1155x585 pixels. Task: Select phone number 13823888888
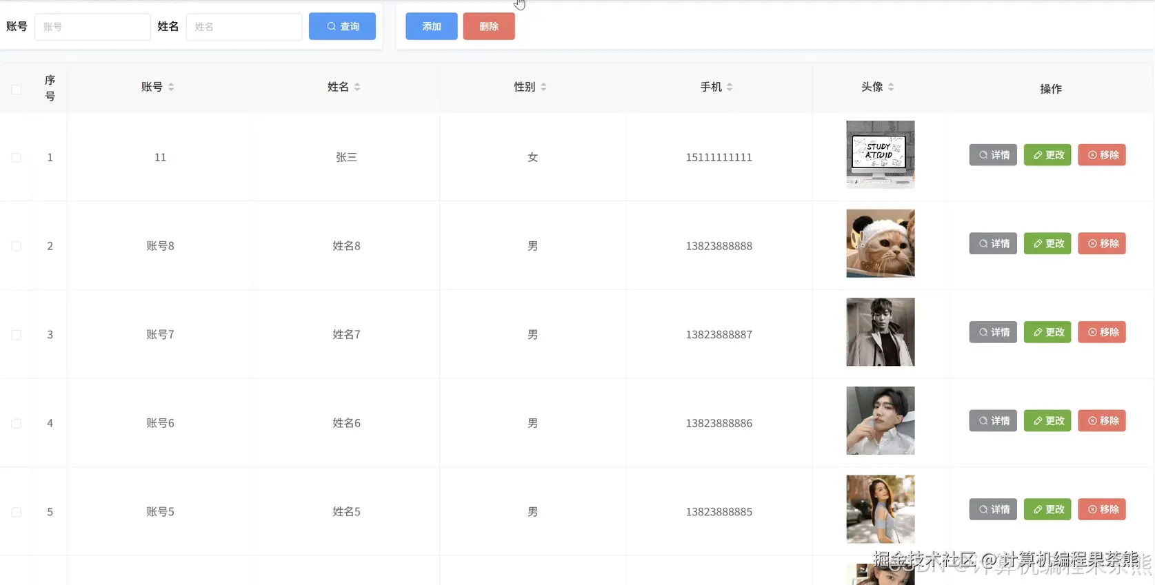point(719,246)
